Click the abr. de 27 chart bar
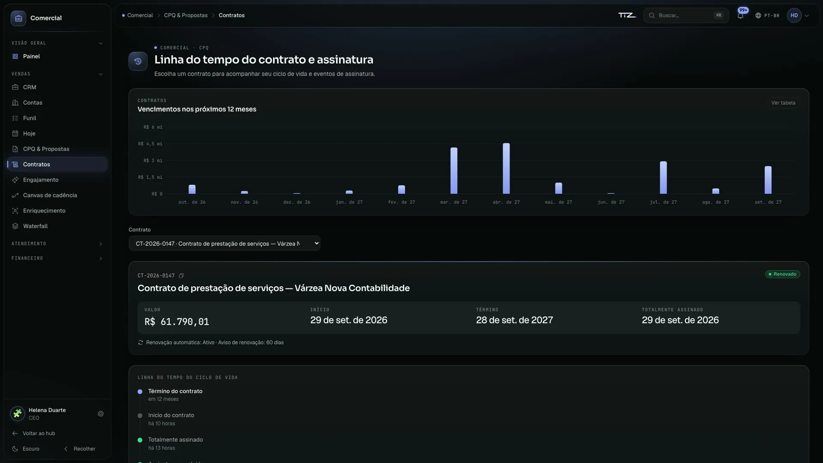 pyautogui.click(x=506, y=168)
